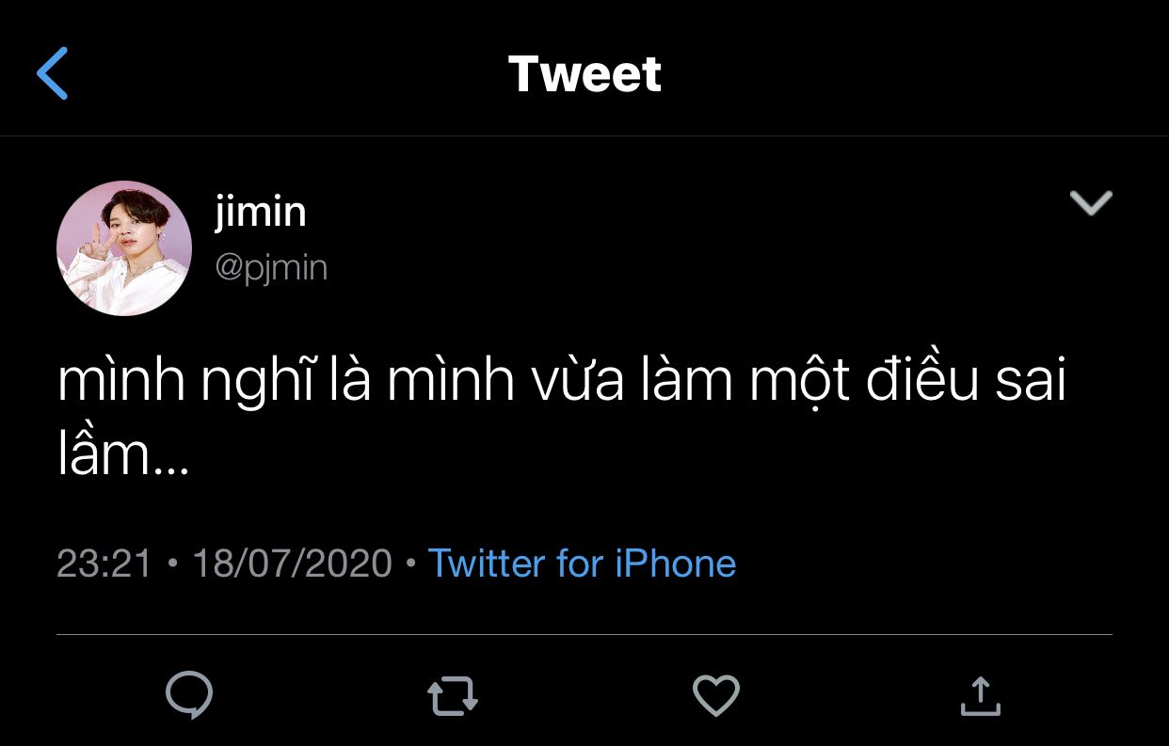Click the 23:21 timestamp
Image resolution: width=1169 pixels, height=746 pixels.
point(104,563)
